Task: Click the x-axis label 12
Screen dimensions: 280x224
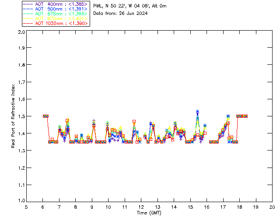Action: [x=141, y=207]
